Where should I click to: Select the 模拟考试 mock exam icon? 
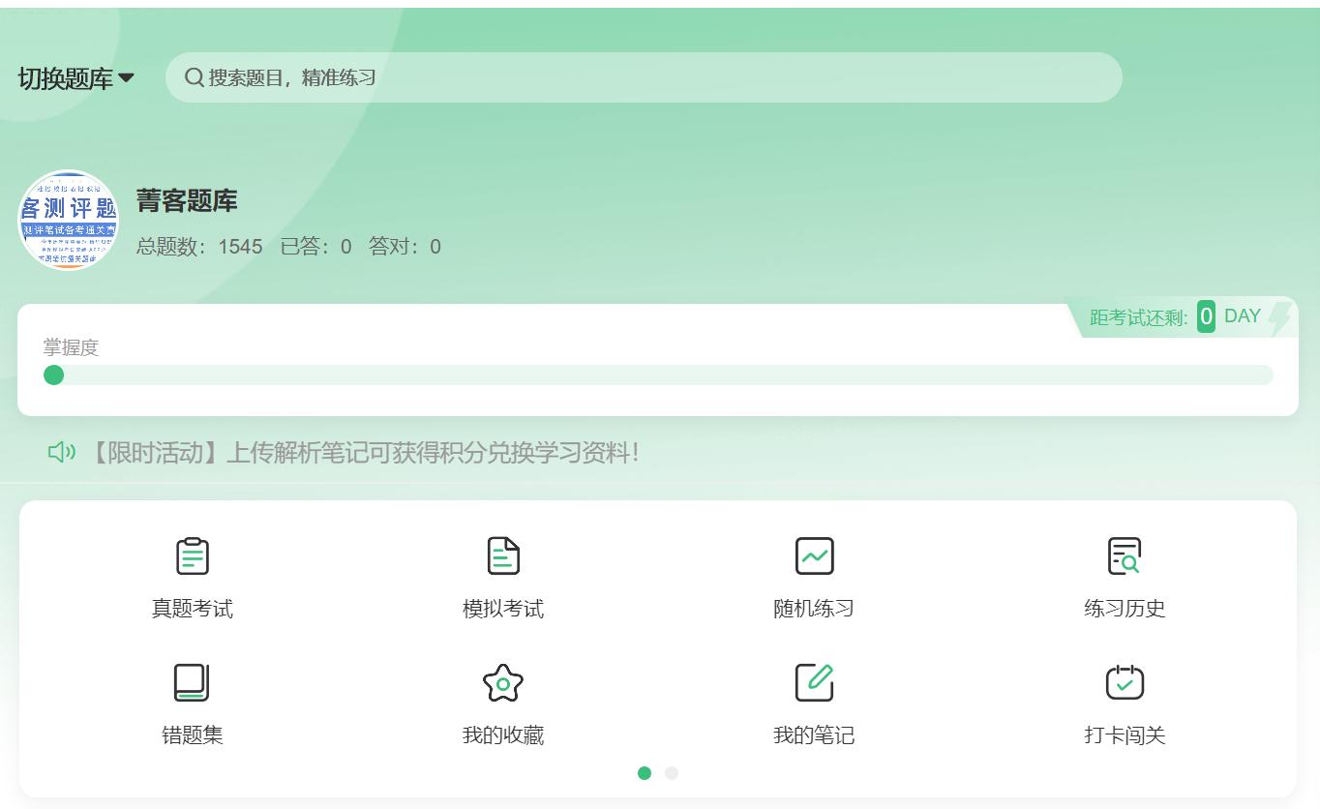(x=502, y=556)
